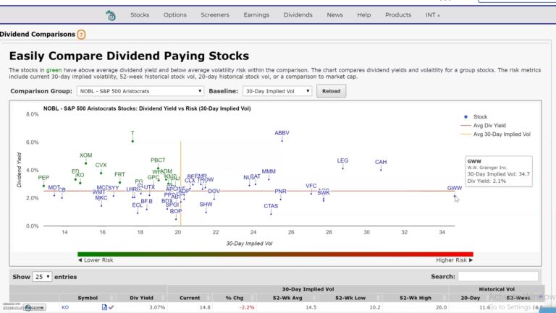The height and width of the screenshot is (313, 556).
Task: Open the Comparison Group dropdown
Action: 140,91
